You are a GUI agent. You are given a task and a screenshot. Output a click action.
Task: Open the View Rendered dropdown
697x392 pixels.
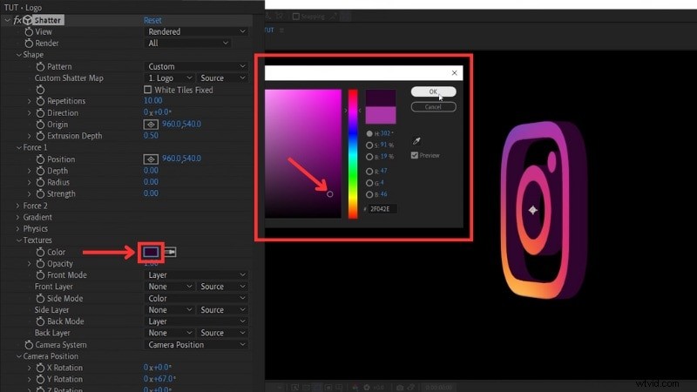[x=195, y=31]
